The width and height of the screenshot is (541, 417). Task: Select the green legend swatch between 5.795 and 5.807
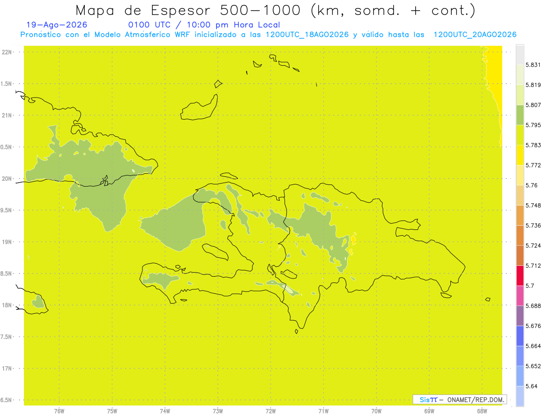click(520, 115)
